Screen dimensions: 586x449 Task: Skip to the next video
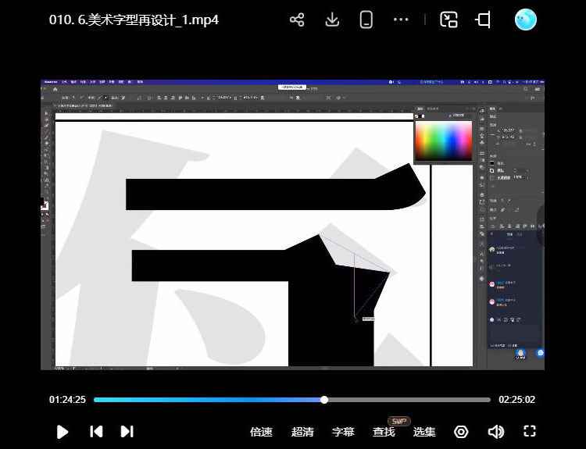point(127,431)
